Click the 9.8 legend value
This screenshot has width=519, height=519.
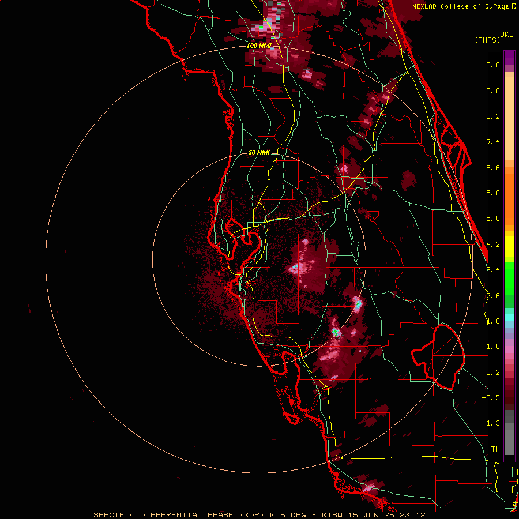[493, 65]
